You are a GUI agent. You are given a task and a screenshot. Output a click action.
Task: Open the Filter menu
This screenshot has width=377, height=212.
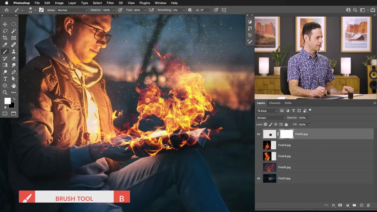[x=110, y=3]
